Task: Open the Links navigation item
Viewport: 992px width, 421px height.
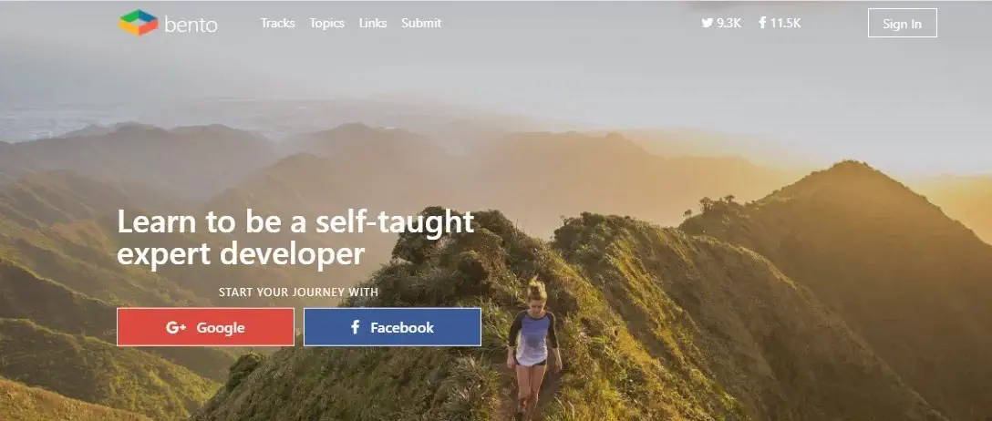Action: point(373,23)
